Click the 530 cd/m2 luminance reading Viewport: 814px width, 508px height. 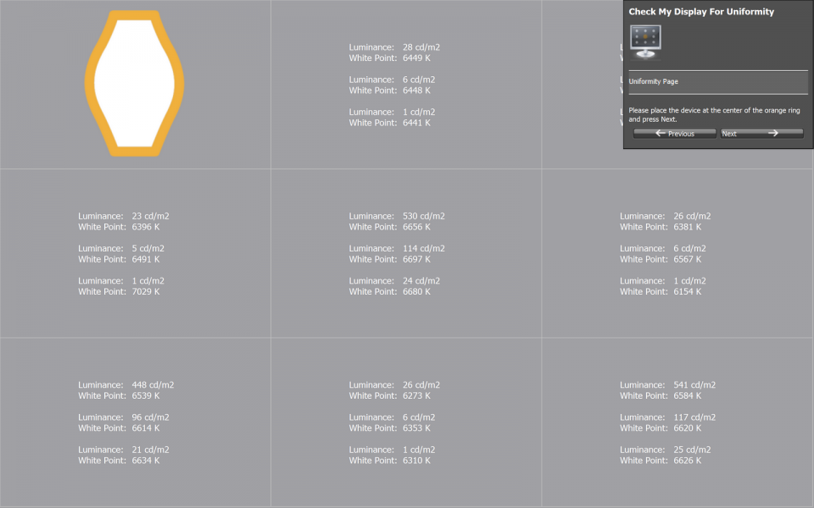[423, 216]
